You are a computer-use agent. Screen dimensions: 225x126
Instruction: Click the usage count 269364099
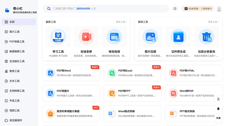tap(83, 9)
